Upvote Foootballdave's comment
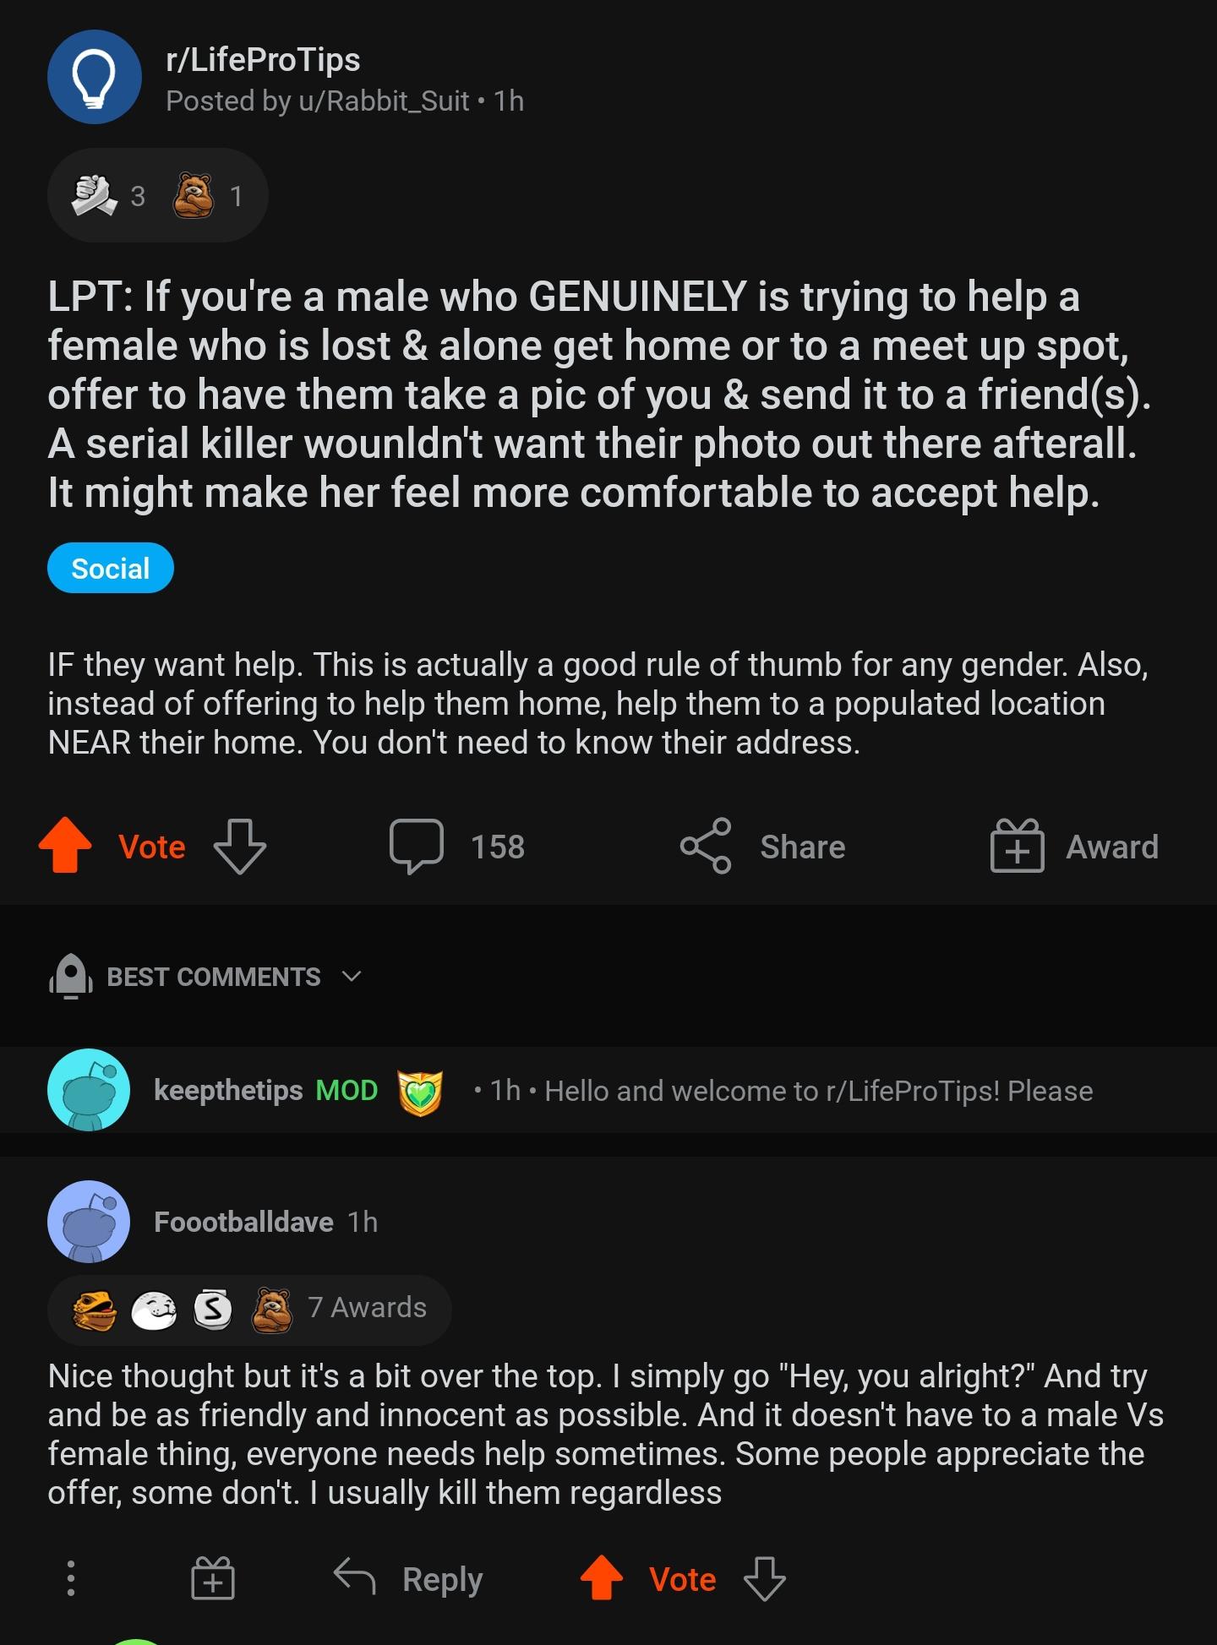This screenshot has height=1645, width=1217. [601, 1578]
